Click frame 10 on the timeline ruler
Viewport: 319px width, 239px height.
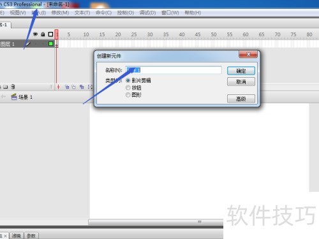click(x=86, y=34)
